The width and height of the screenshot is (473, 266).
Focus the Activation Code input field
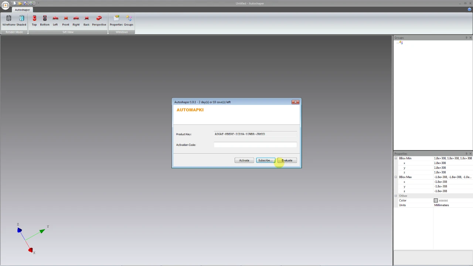pyautogui.click(x=255, y=145)
